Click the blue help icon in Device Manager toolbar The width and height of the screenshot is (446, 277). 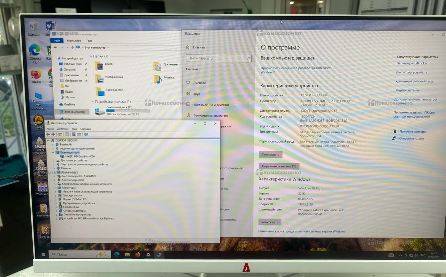point(74,134)
